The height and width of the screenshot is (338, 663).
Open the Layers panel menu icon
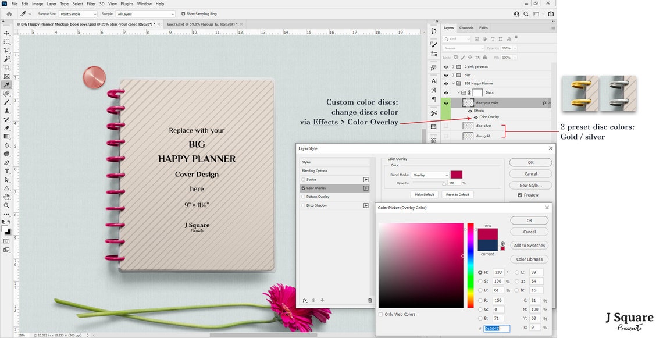click(x=552, y=28)
